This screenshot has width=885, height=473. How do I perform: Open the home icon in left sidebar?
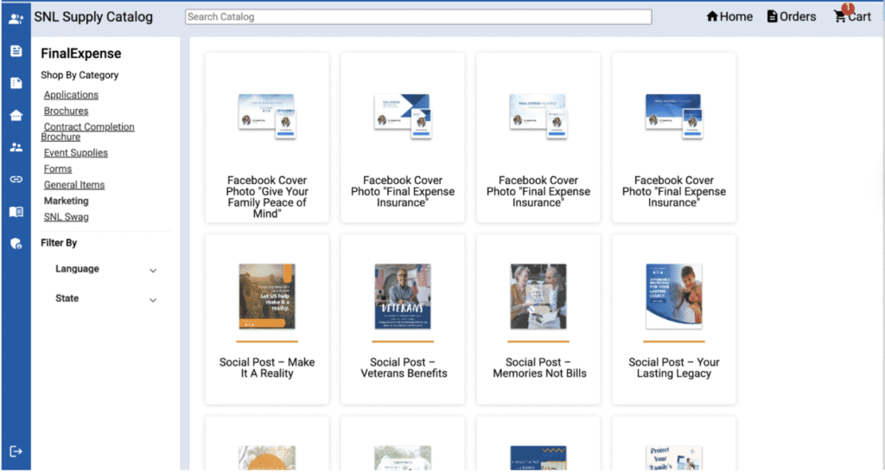[x=16, y=116]
